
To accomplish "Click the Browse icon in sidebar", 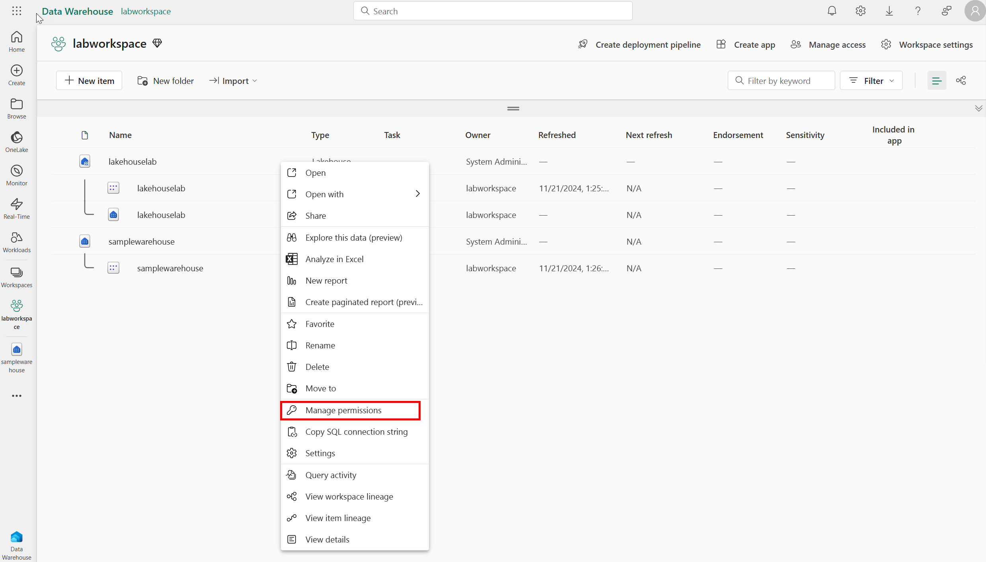I will 17,104.
